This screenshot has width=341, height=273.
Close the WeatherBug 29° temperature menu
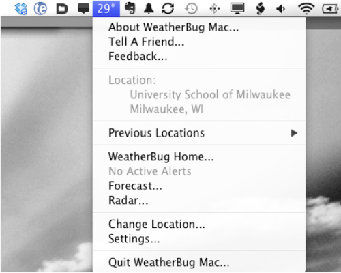click(106, 8)
